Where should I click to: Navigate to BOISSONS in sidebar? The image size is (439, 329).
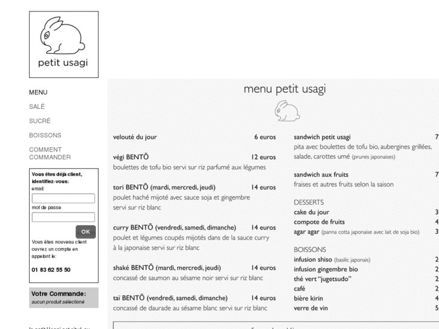tap(45, 135)
